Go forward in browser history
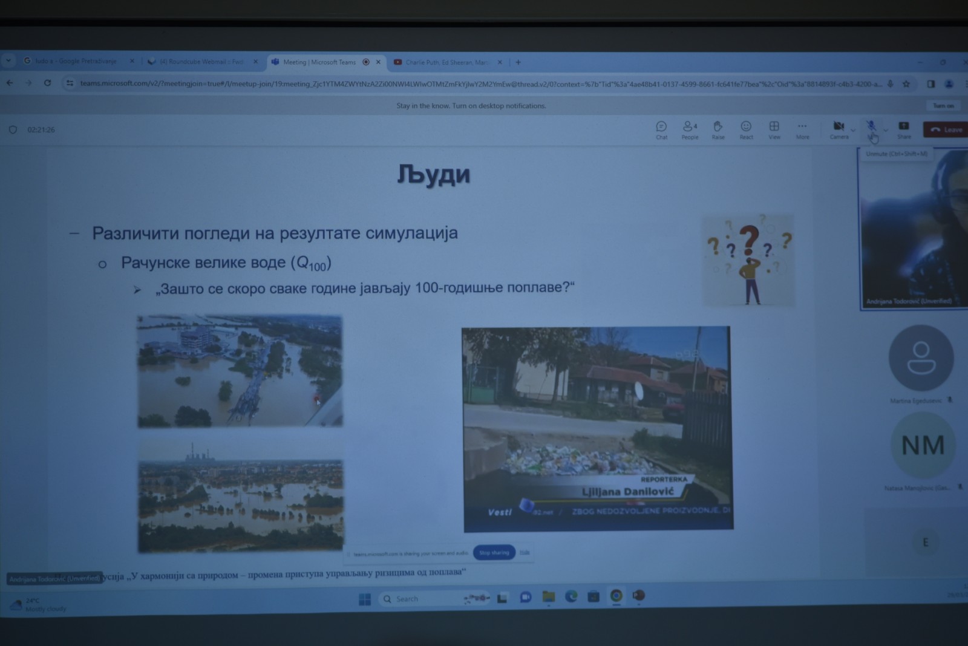This screenshot has height=646, width=968. (28, 83)
